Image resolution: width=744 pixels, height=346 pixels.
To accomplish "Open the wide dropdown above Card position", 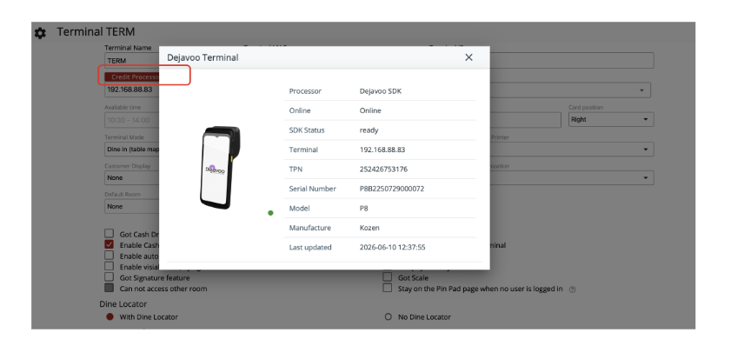I will click(570, 90).
